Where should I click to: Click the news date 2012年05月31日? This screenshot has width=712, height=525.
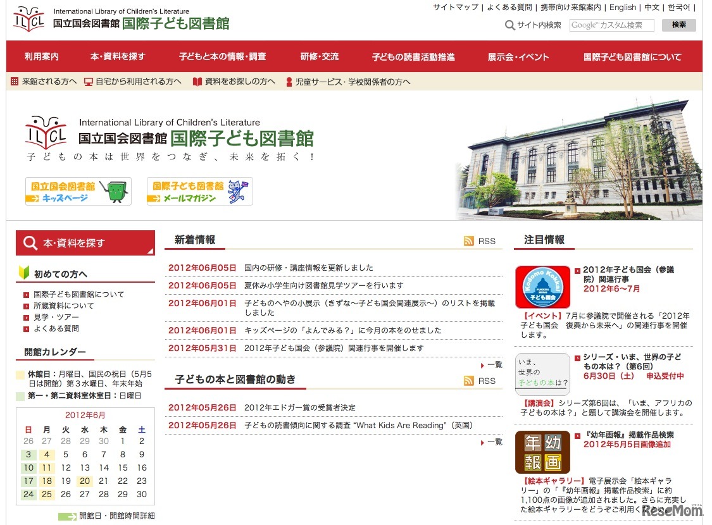coord(202,348)
